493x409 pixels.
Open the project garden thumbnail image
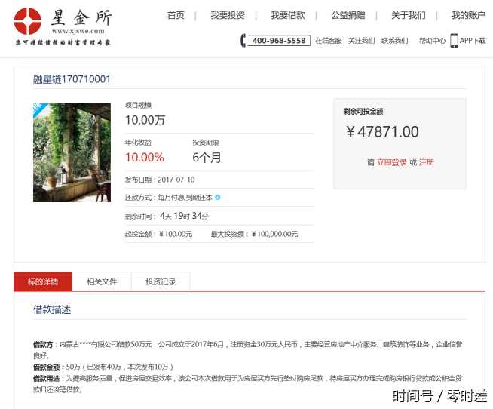click(x=72, y=152)
